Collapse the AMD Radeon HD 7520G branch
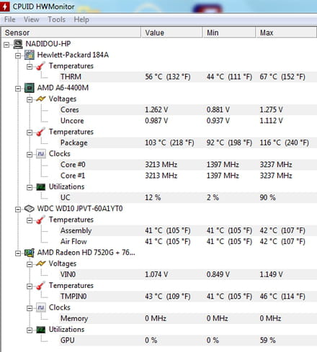This screenshot has height=352, width=317. [18, 253]
